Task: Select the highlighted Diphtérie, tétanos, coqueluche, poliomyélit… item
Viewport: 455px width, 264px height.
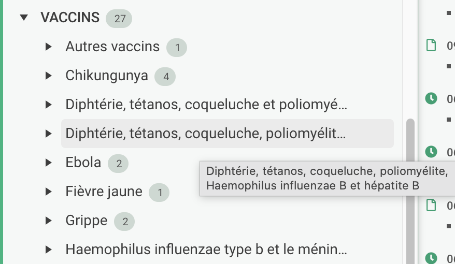Action: [x=205, y=134]
